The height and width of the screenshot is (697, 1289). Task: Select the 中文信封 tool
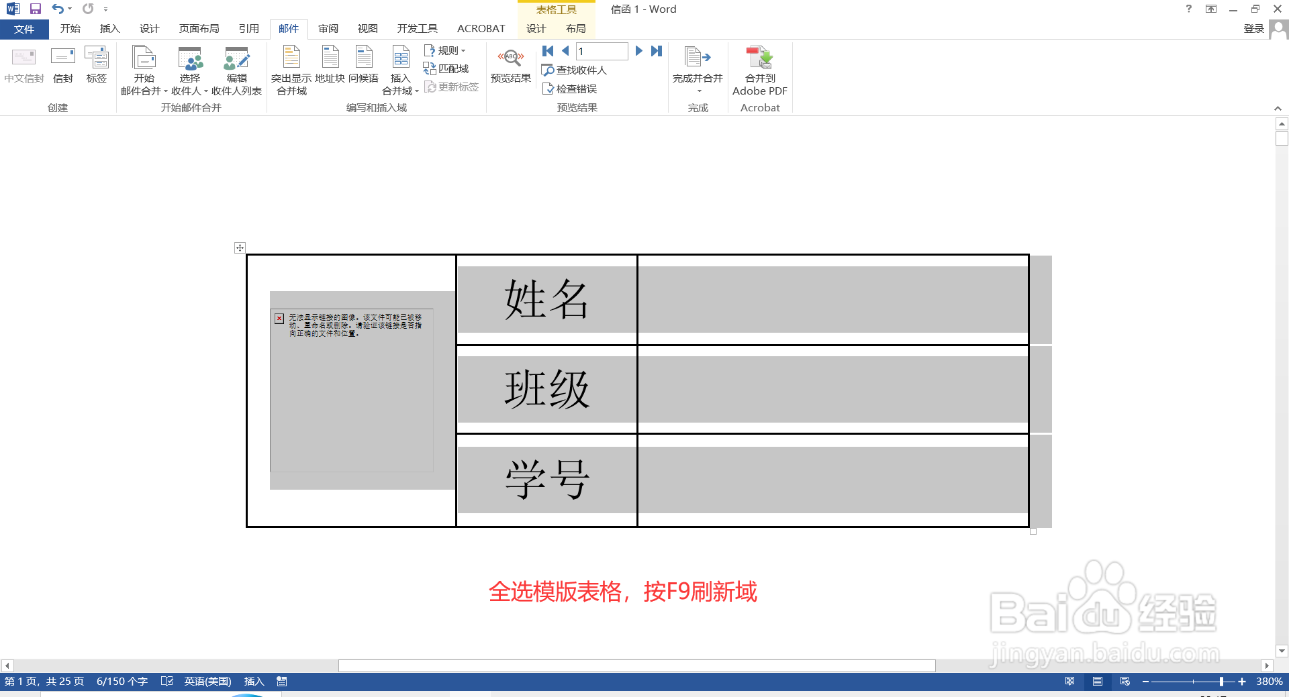(23, 67)
